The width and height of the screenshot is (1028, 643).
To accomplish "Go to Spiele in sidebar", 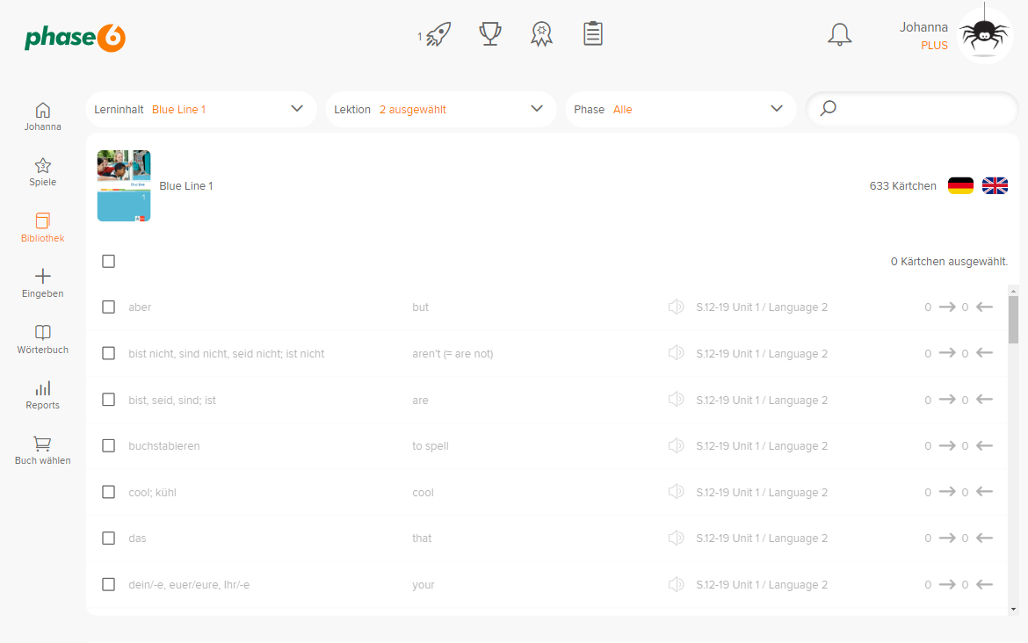I will click(x=42, y=172).
